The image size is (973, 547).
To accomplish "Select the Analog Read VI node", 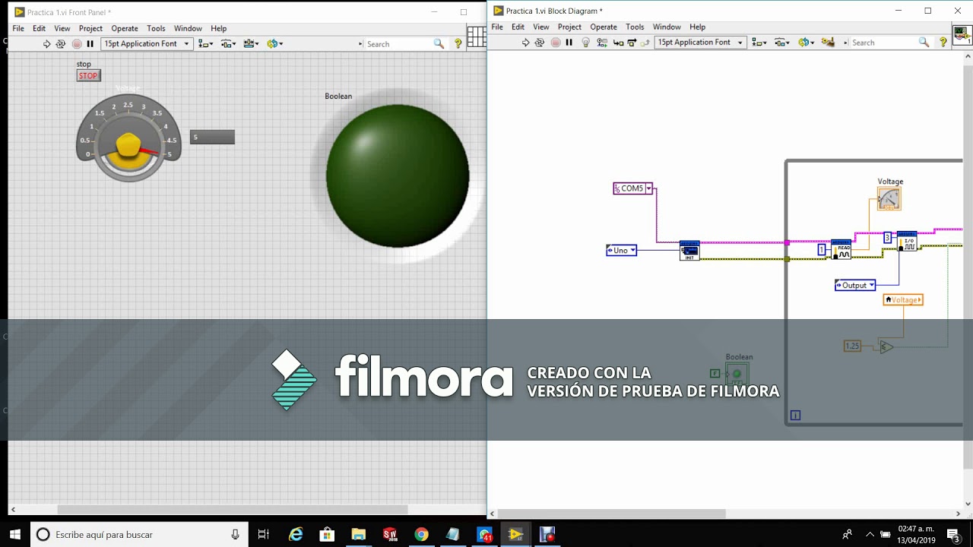I will tap(841, 249).
